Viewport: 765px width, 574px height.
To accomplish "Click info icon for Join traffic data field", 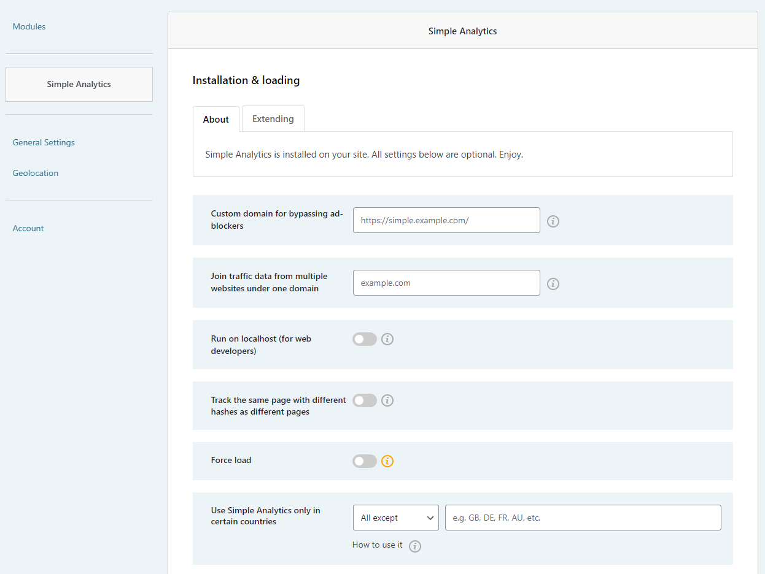I will (x=553, y=284).
